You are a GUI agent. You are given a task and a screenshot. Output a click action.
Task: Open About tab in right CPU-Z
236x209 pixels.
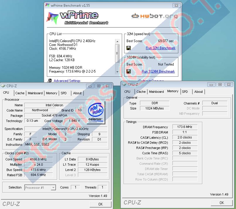coord(198,92)
